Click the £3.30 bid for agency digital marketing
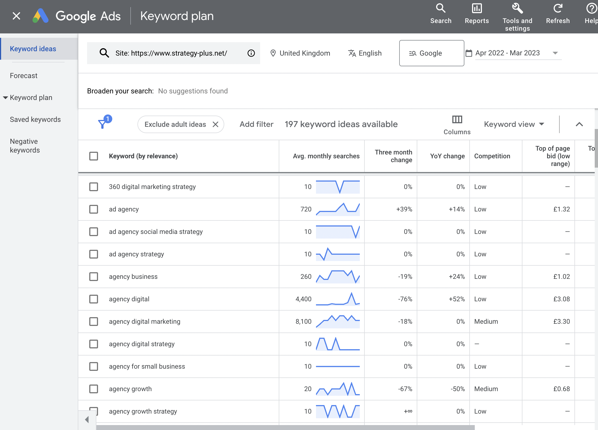The width and height of the screenshot is (598, 430). [562, 322]
